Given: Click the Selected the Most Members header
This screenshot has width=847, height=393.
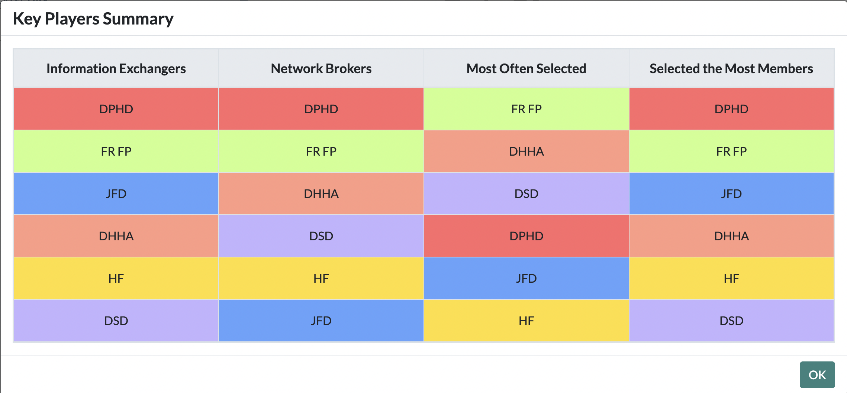Looking at the screenshot, I should 731,68.
